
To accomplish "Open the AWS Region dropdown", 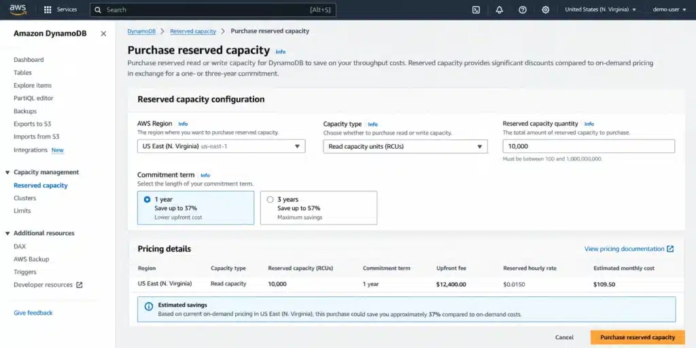I will click(x=221, y=146).
